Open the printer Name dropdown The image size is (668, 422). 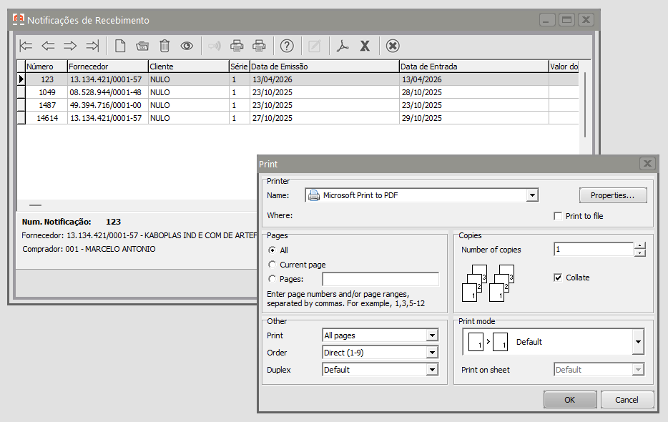531,195
